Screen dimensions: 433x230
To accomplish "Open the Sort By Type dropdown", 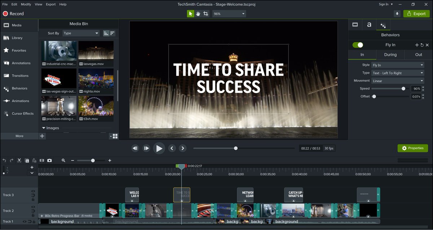I will coord(81,33).
